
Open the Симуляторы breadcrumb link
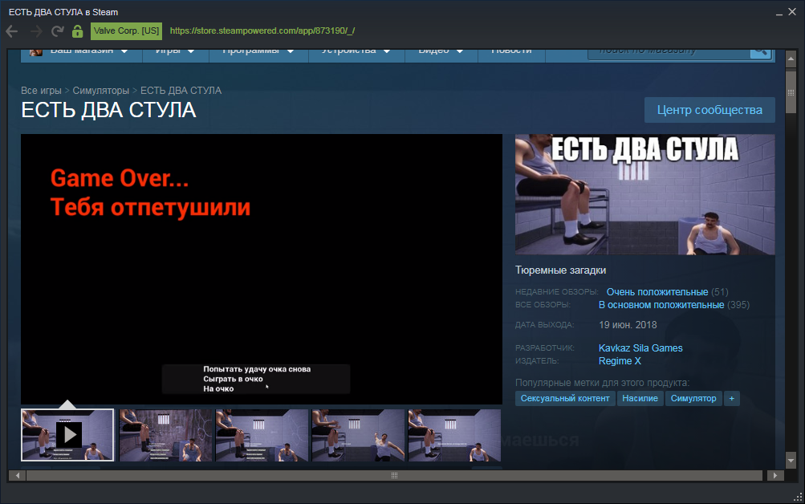[100, 91]
